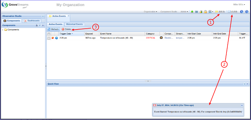251x120 pixels.
Task: Sort by the Trigger Date column header
Action: [x=66, y=34]
